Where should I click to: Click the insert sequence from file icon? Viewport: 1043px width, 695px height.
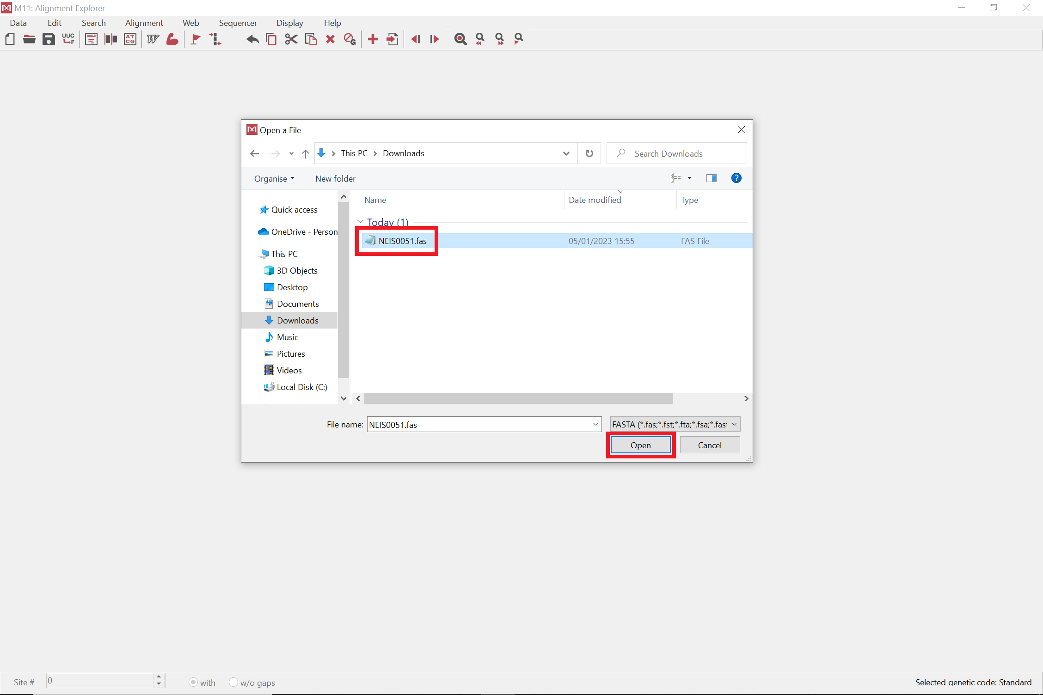pos(392,39)
